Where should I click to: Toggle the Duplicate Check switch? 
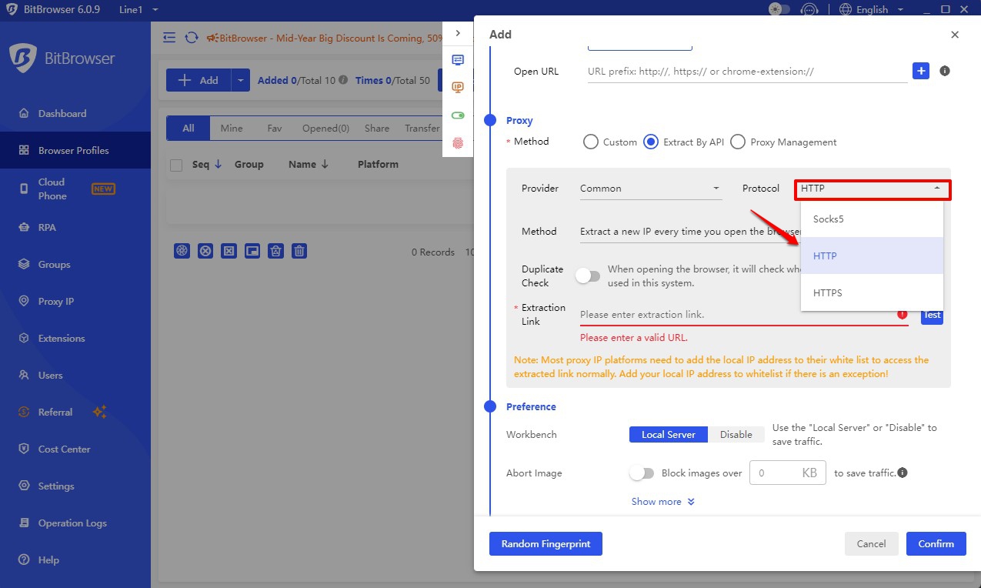click(x=589, y=276)
